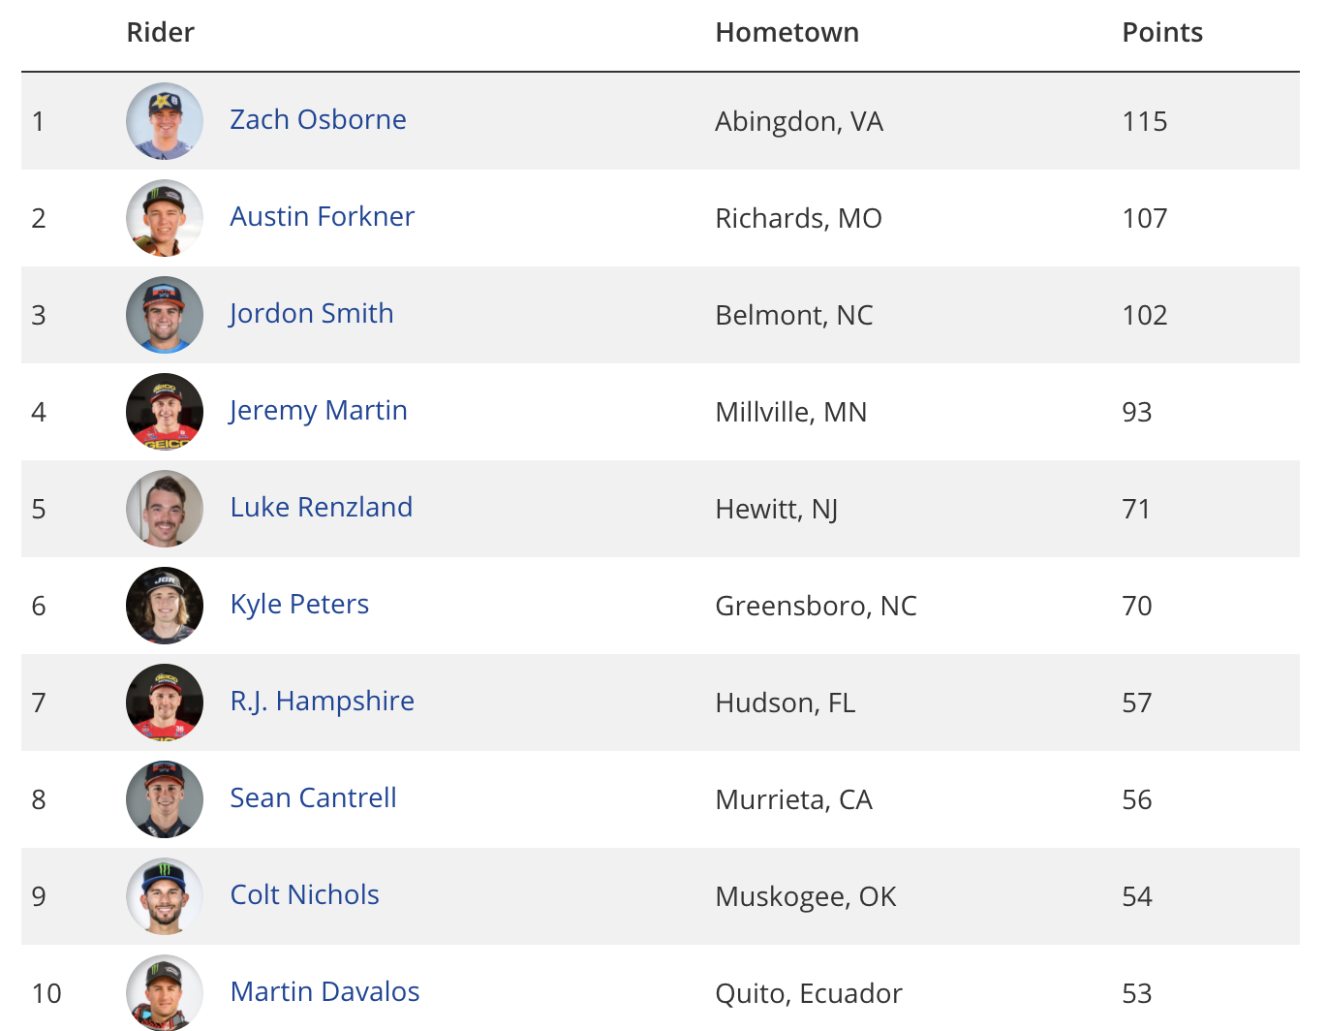Click Jordon Smith's avatar photo
This screenshot has height=1031, width=1327.
click(165, 315)
